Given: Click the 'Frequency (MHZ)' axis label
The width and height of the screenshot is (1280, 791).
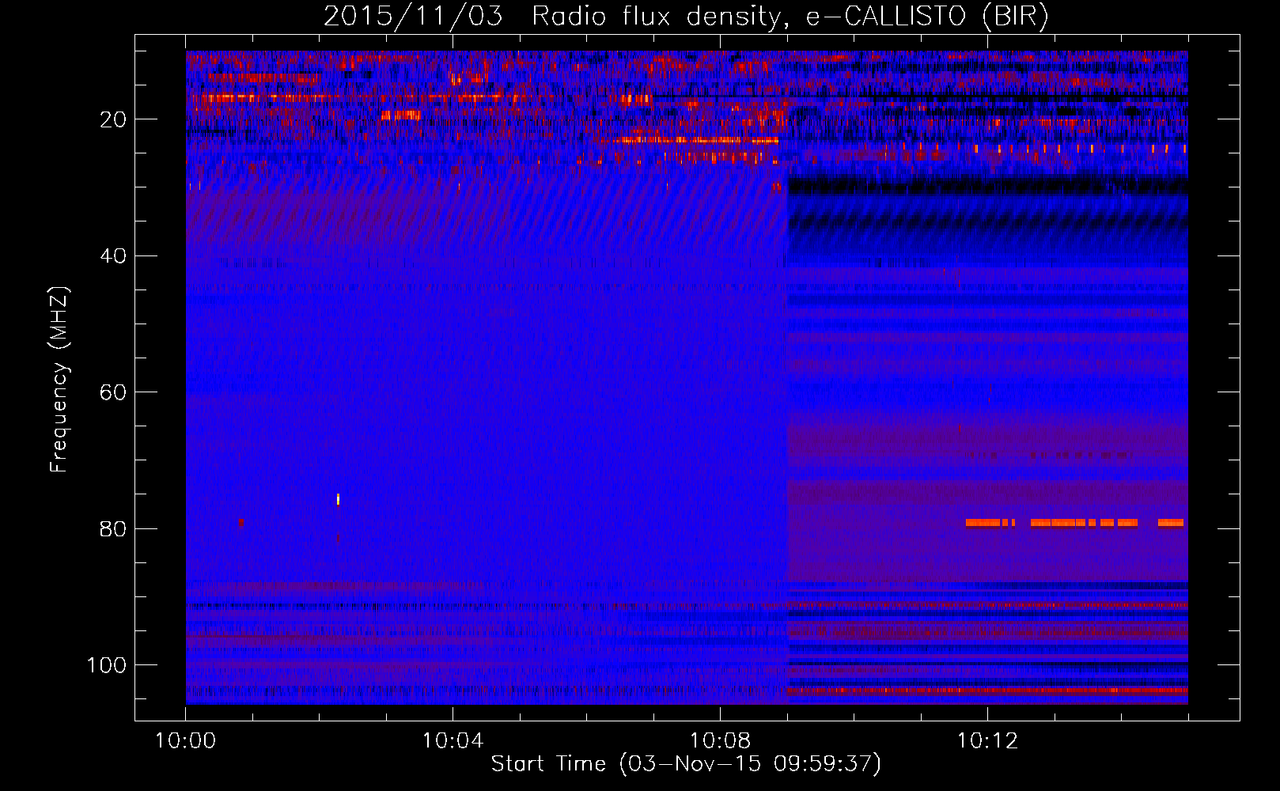Looking at the screenshot, I should tap(59, 380).
